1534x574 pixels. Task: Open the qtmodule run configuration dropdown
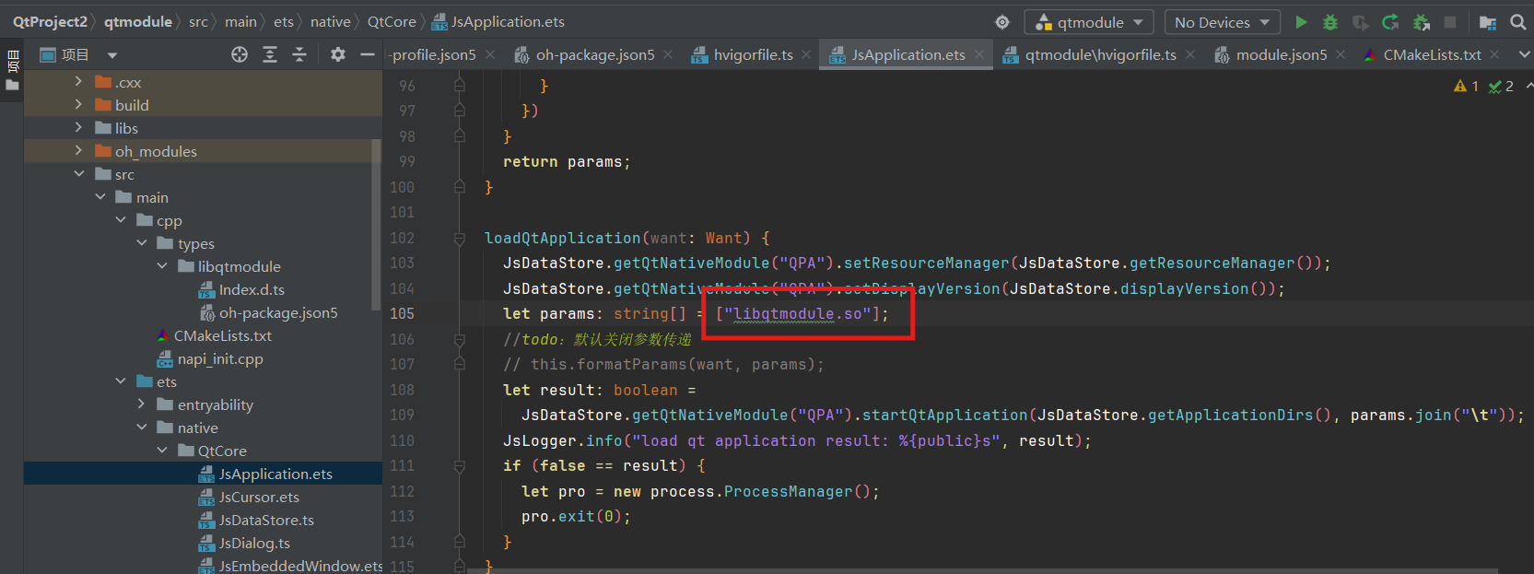[1091, 22]
